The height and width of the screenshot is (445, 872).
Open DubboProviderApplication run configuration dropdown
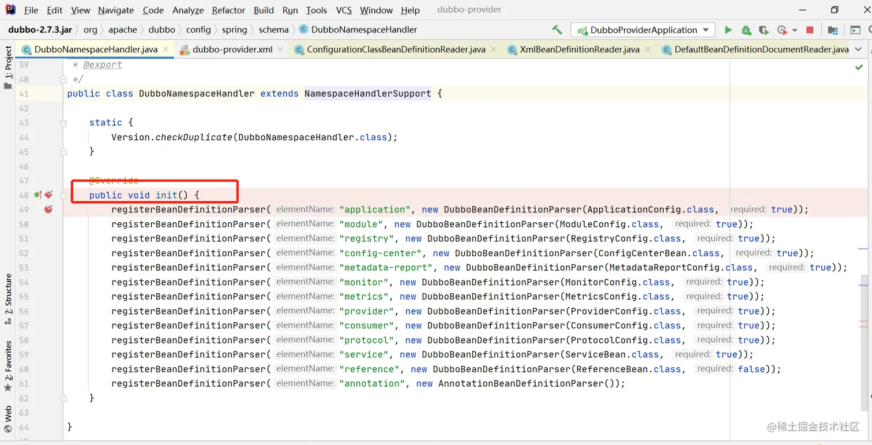click(x=643, y=30)
